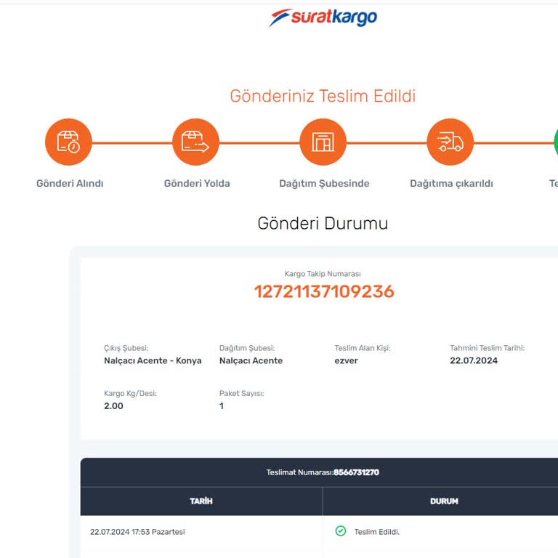
Task: Click the Gönderi Yolda step label
Action: [197, 183]
